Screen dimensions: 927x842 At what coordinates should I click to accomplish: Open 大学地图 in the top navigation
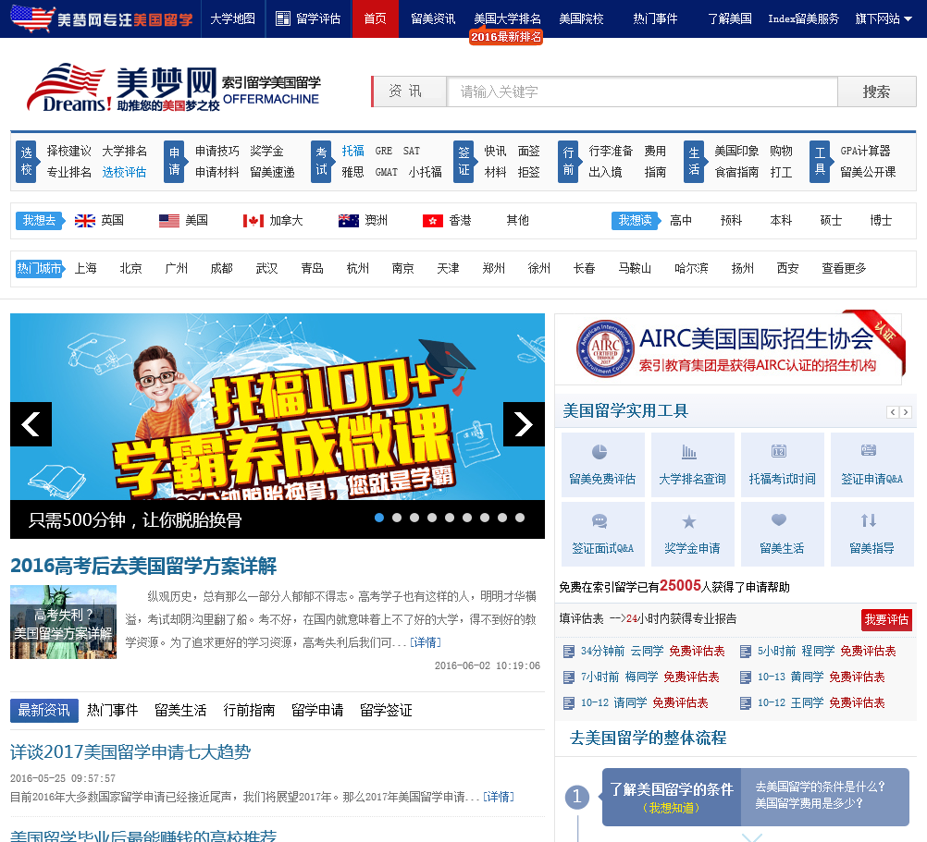coord(233,18)
